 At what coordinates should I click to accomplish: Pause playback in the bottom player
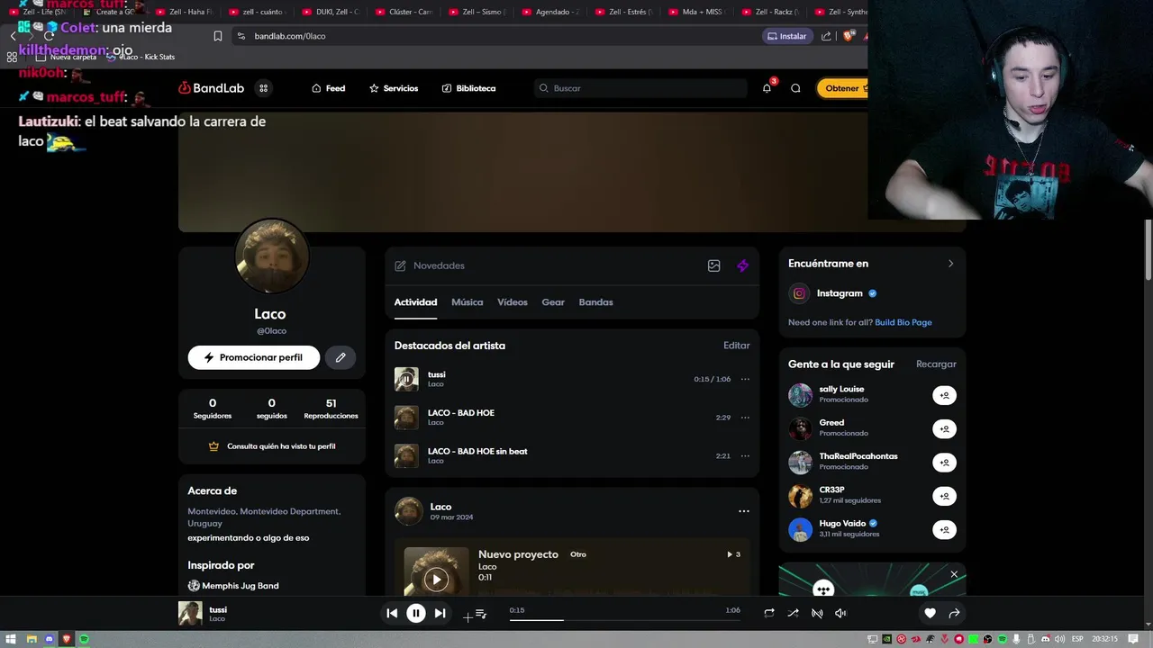coord(416,613)
